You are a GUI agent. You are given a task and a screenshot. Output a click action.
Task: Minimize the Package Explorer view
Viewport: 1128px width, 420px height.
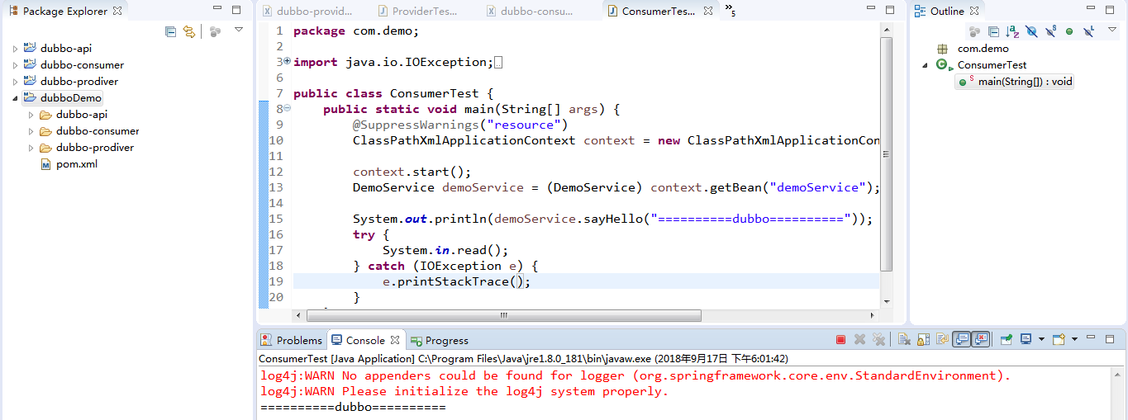coord(217,8)
